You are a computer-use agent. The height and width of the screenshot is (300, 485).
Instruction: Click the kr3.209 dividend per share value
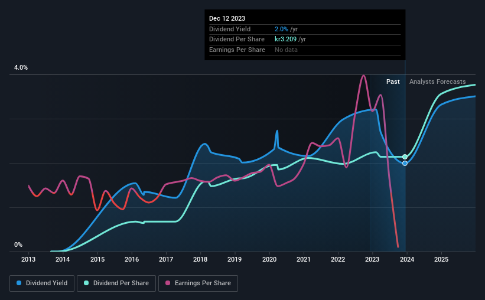[285, 40]
